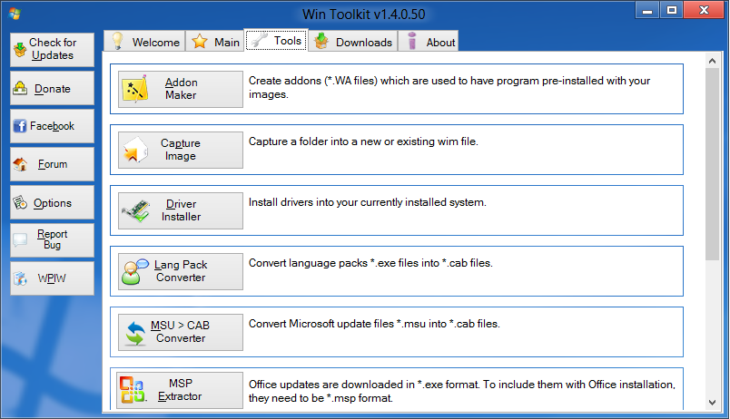The height and width of the screenshot is (419, 730).
Task: Click the Report Bug speech bubble icon
Action: (20, 240)
